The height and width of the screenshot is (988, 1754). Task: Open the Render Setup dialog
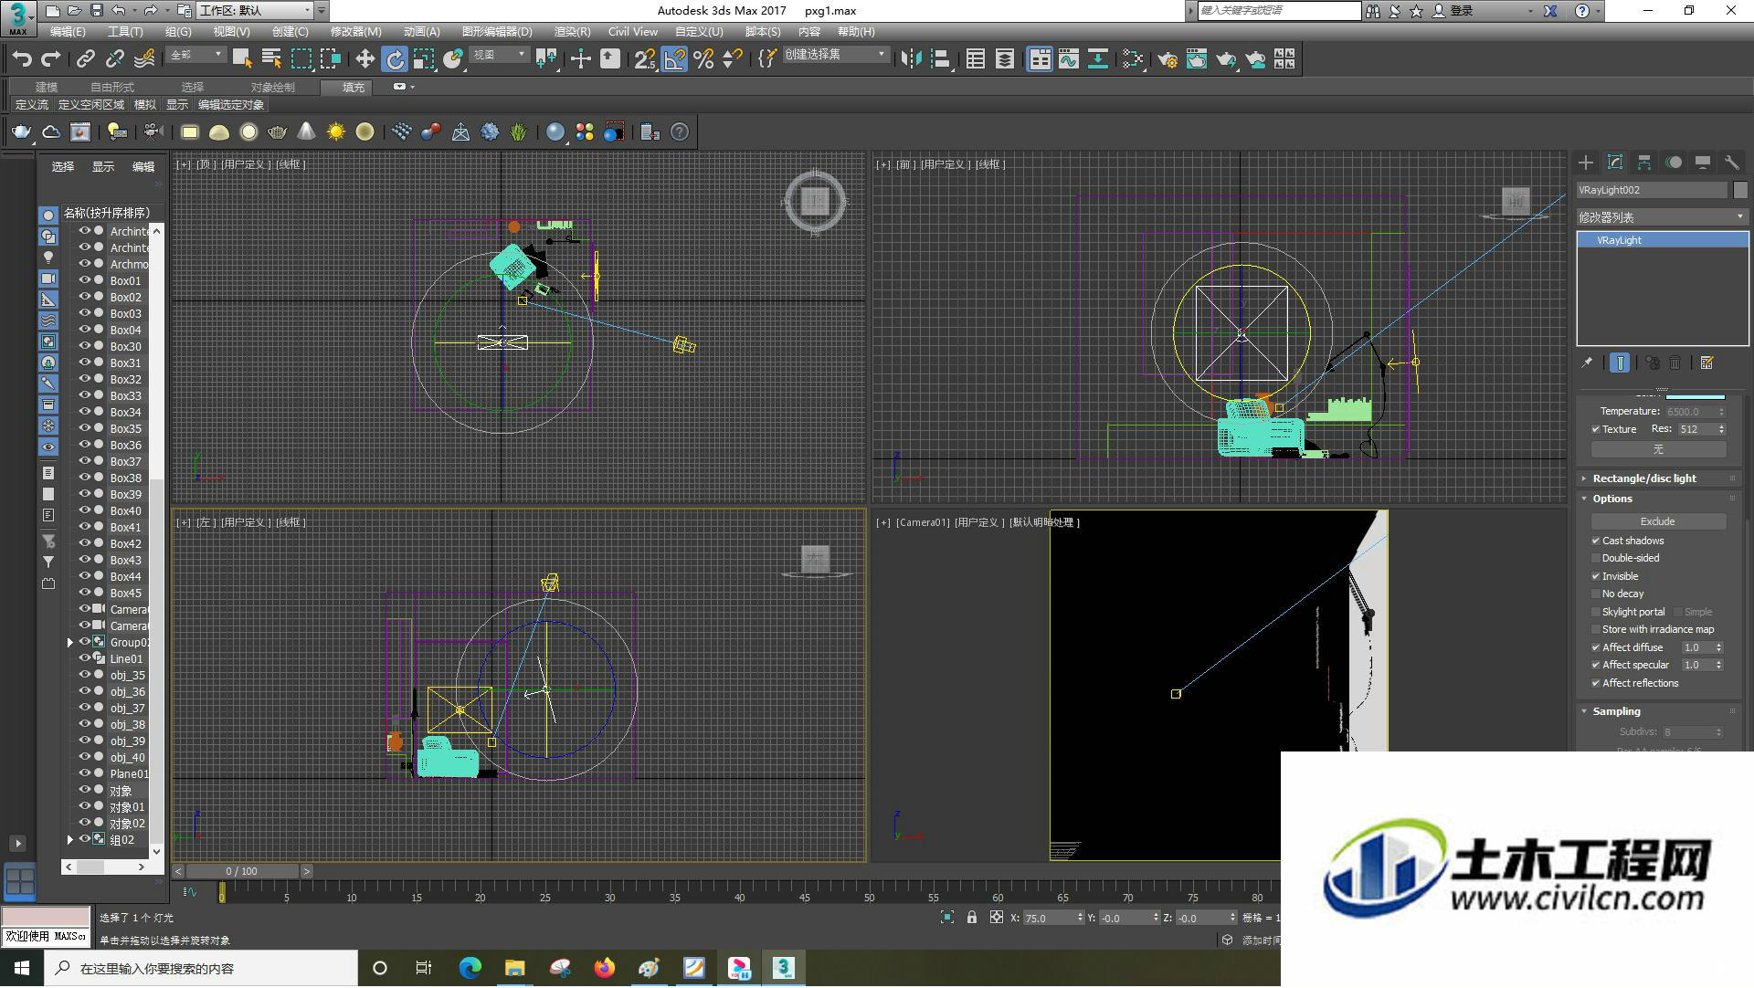pos(1168,59)
